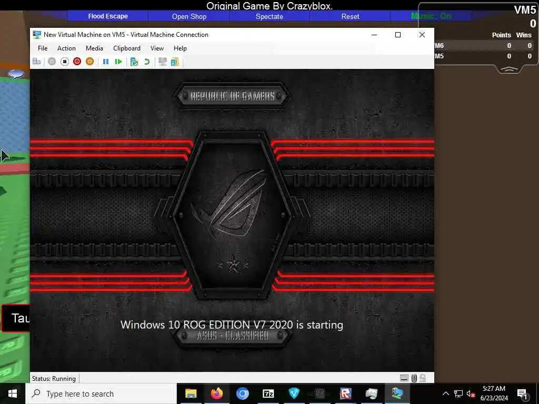Open the network status tray icon
Image resolution: width=539 pixels, height=404 pixels.
click(x=458, y=393)
